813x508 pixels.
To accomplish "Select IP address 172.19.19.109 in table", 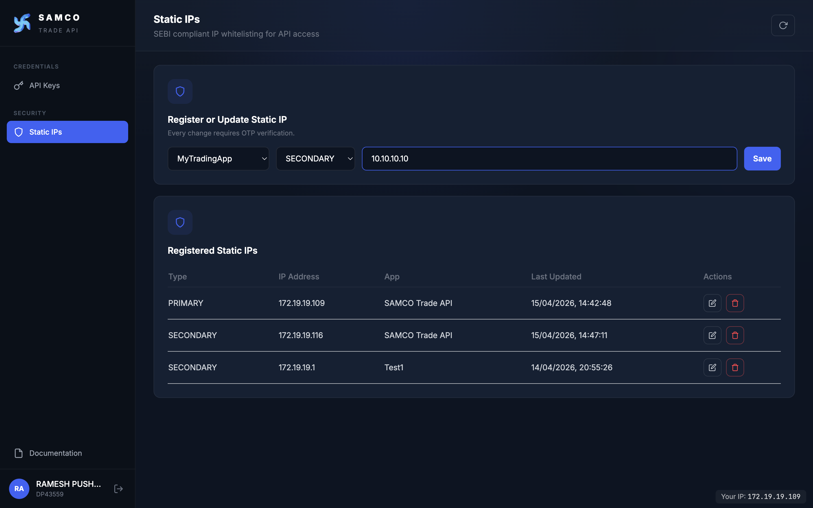I will tap(301, 303).
